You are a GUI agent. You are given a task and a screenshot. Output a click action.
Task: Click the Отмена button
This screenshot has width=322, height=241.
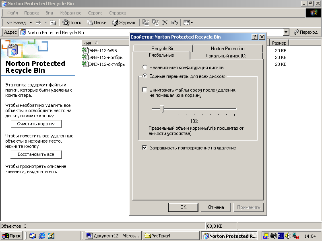coord(216,207)
